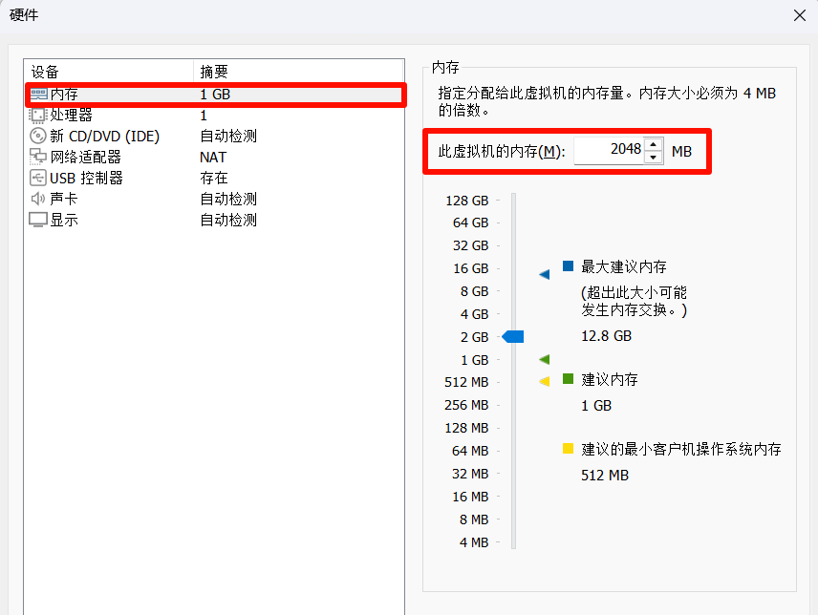Click the 1 GB slider label
This screenshot has height=615, width=818.
tap(474, 360)
